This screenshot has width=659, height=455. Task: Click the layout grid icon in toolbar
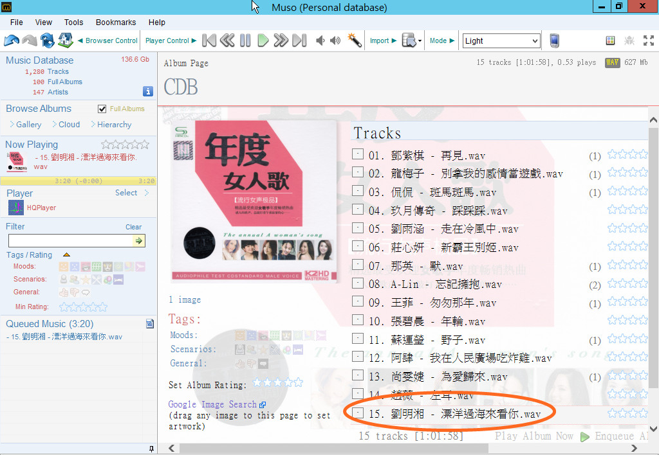coord(610,40)
